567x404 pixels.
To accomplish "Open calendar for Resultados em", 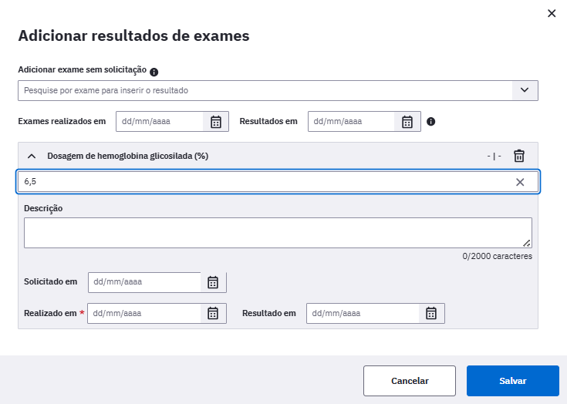I will point(407,121).
